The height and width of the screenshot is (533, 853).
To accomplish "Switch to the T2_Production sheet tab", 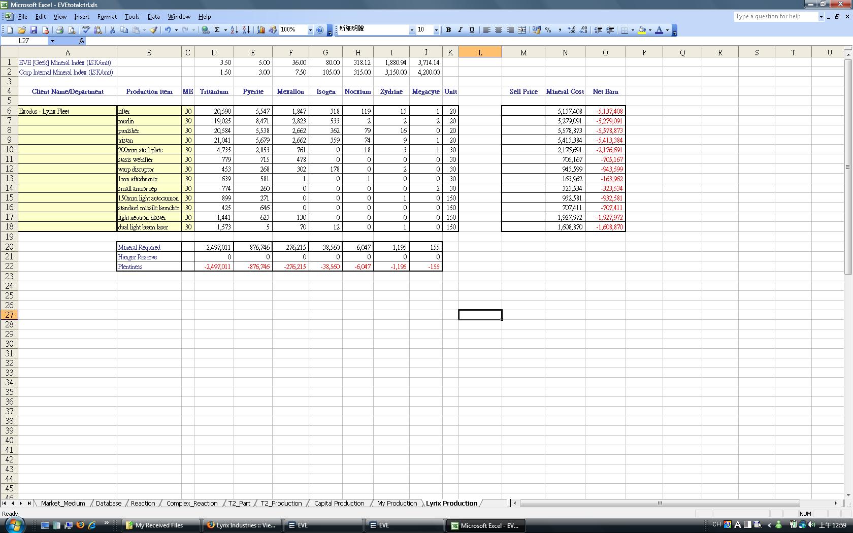I will tap(281, 503).
